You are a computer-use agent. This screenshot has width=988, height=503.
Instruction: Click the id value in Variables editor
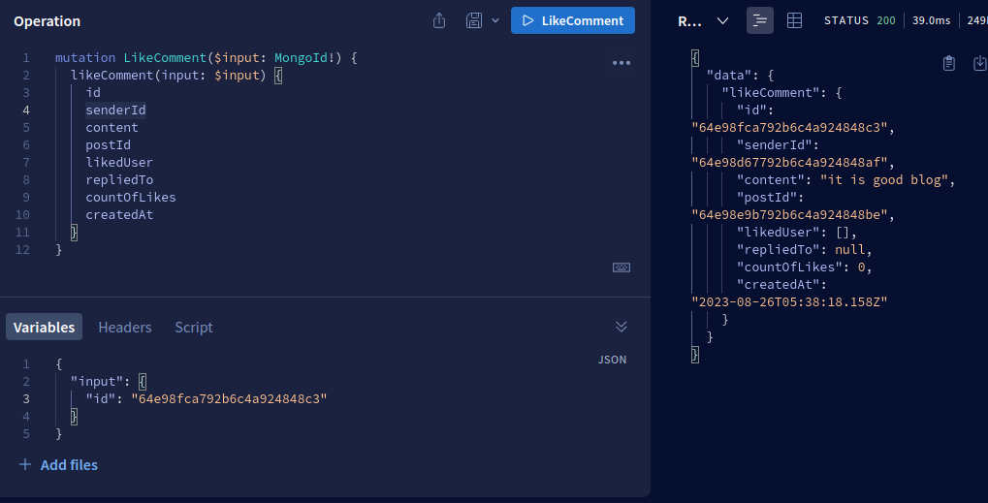[x=230, y=398]
